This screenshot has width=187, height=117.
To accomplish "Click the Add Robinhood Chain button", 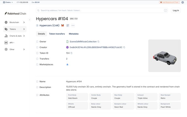I will click(x=169, y=2).
